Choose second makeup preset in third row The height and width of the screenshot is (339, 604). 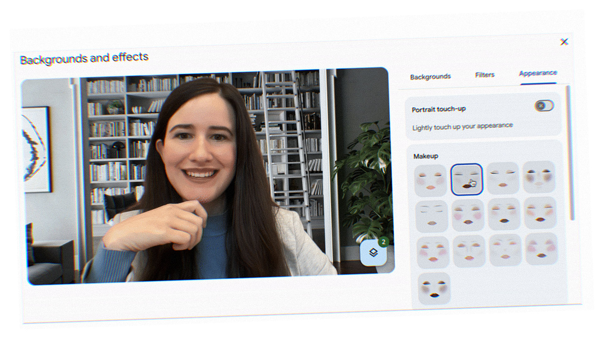click(x=469, y=251)
